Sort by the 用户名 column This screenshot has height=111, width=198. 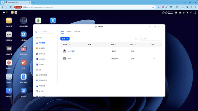66,44
